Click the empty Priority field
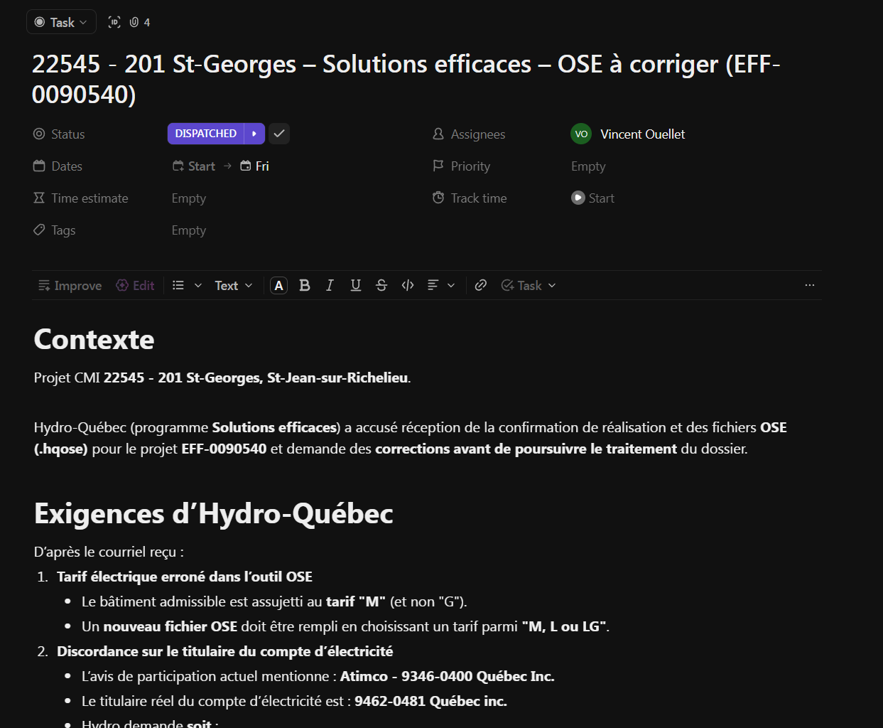 (588, 166)
